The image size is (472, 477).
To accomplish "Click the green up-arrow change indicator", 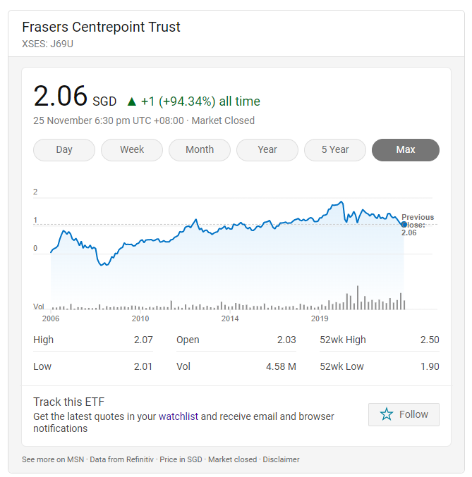I will [x=132, y=101].
